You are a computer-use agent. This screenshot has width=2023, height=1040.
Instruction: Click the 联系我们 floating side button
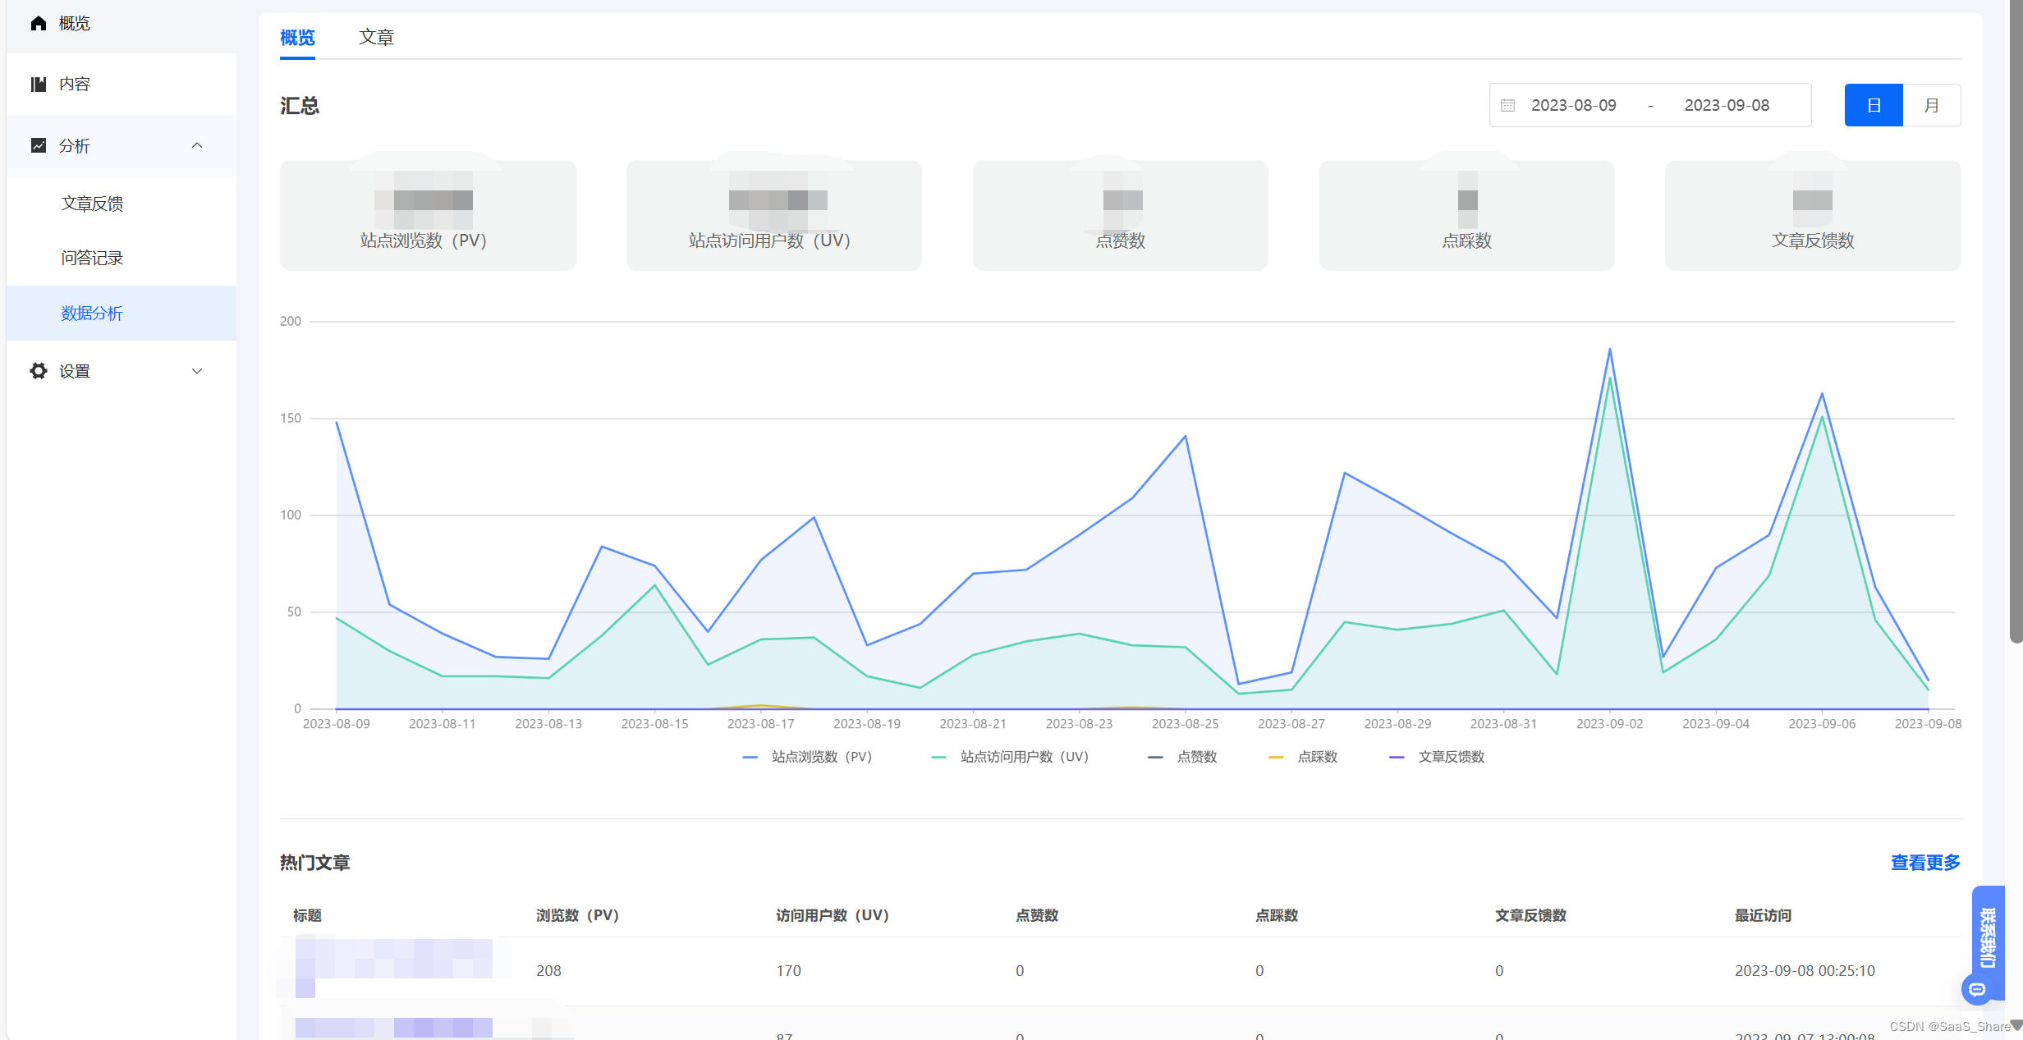pyautogui.click(x=1988, y=936)
